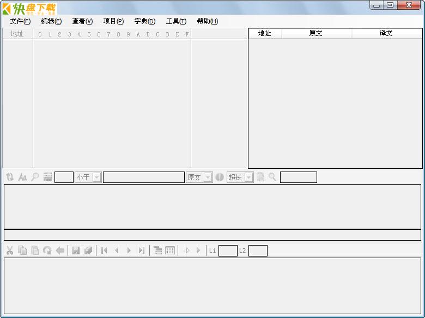This screenshot has width=425, height=318.
Task: Go to previous entry arrow
Action: click(x=117, y=250)
